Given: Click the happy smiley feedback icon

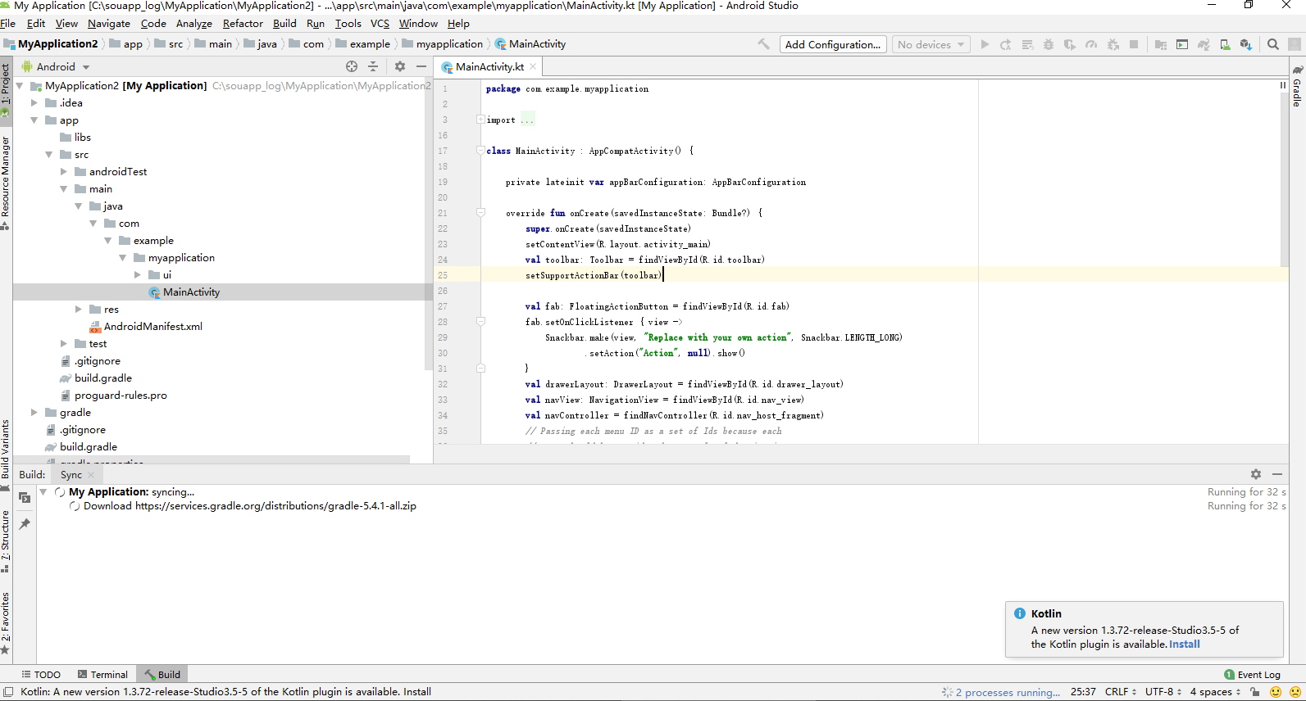Looking at the screenshot, I should (1276, 692).
